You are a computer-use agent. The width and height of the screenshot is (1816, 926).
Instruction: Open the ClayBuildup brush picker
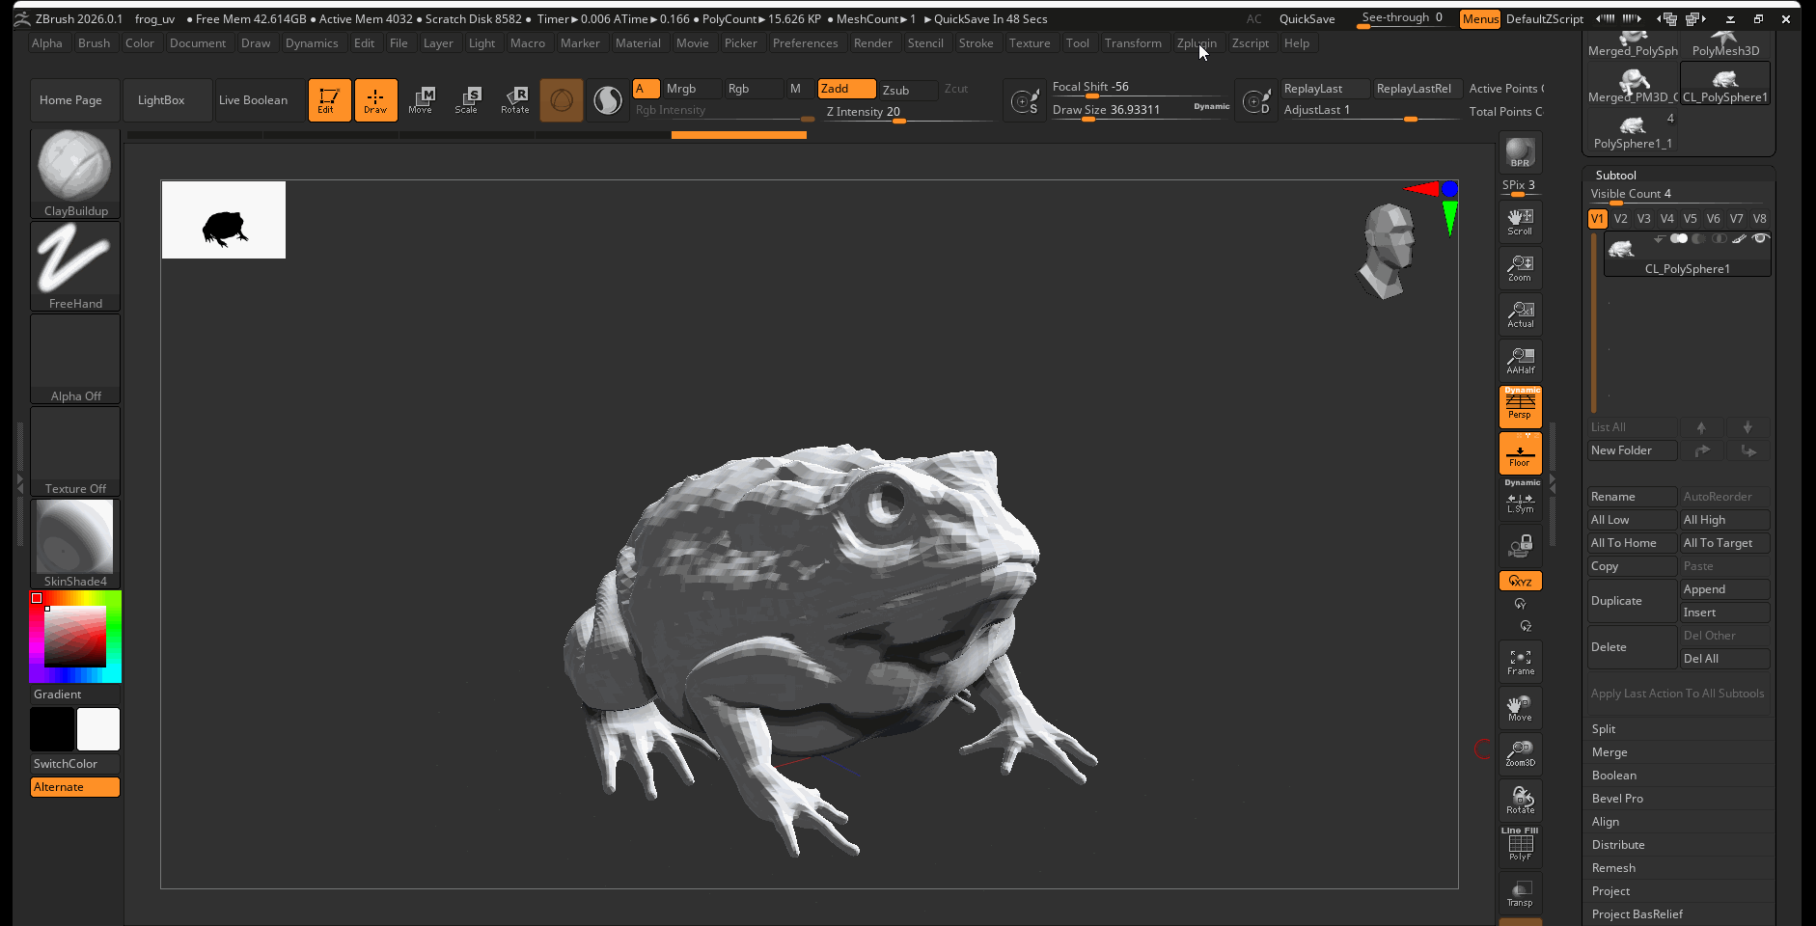75,174
